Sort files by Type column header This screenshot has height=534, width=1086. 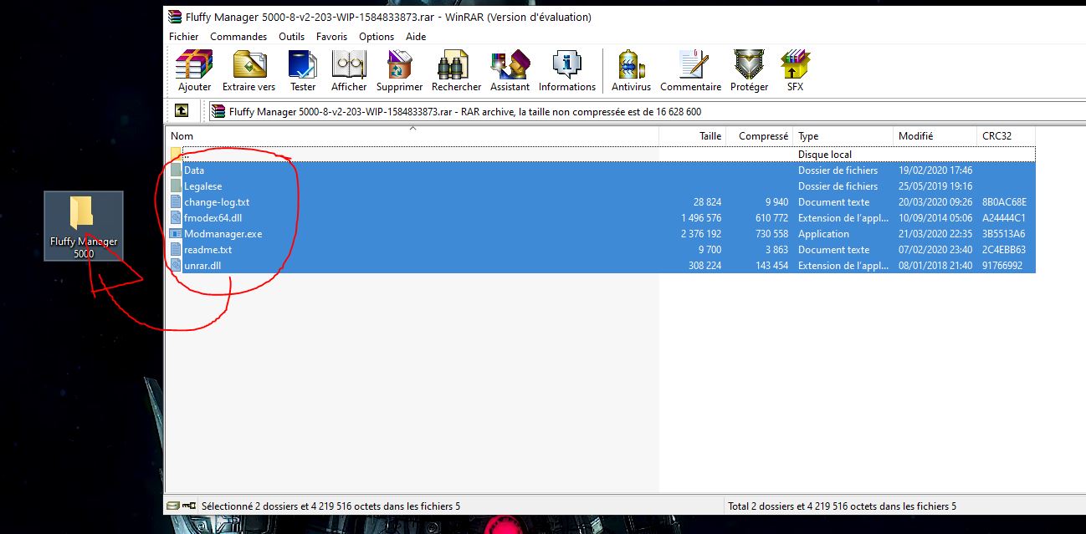click(843, 136)
